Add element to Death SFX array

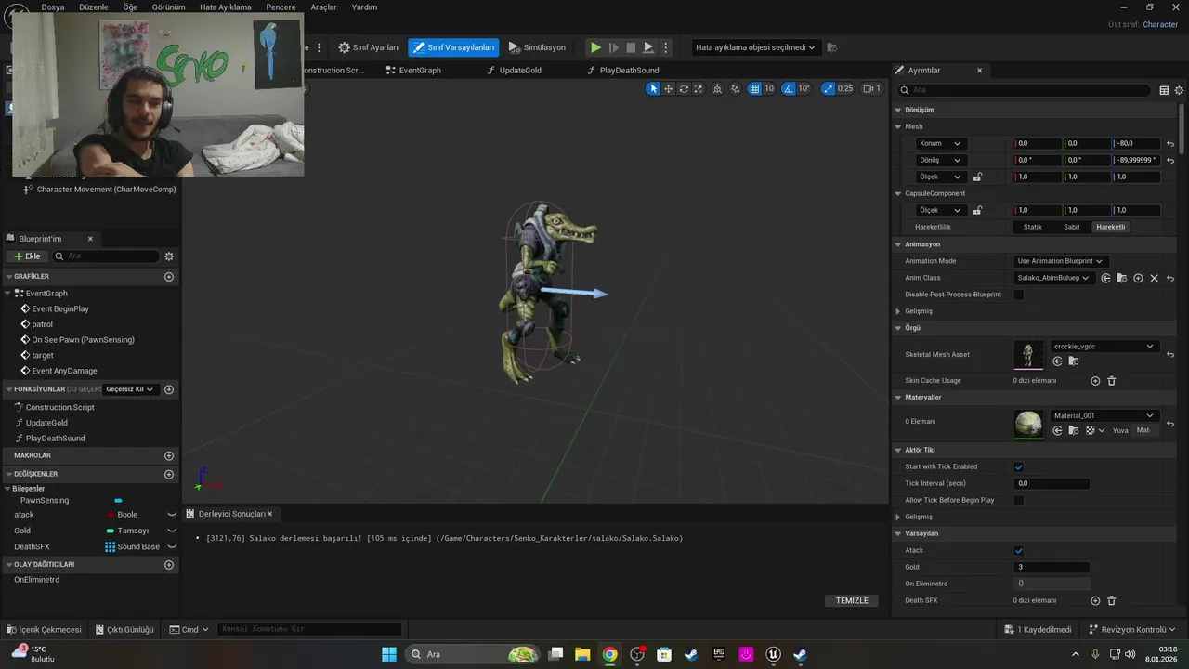tap(1095, 601)
